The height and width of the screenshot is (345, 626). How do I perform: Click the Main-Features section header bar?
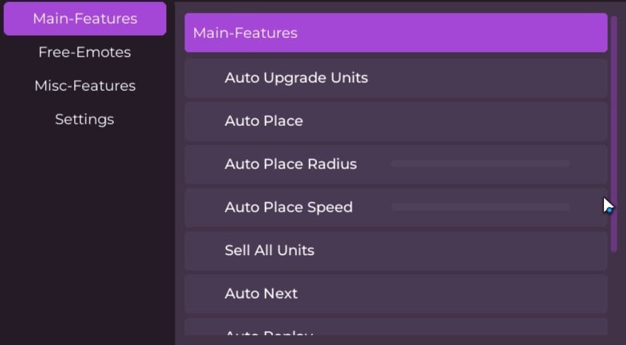coord(396,33)
